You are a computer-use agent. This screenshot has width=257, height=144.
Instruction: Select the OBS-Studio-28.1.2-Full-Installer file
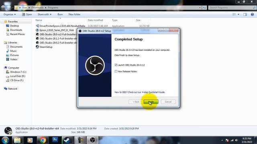click(58, 39)
